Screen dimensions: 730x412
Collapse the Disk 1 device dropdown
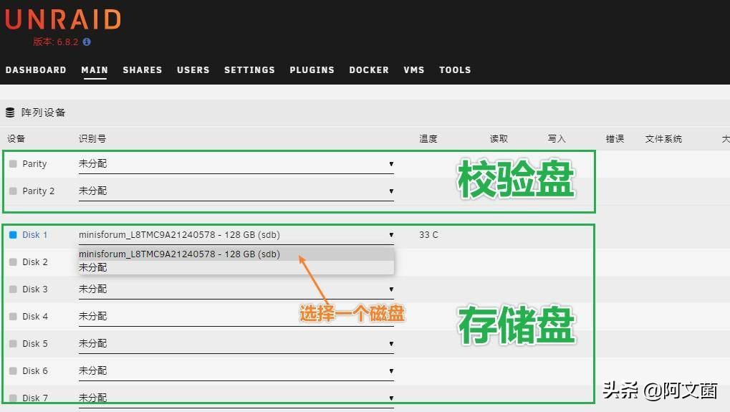point(236,234)
